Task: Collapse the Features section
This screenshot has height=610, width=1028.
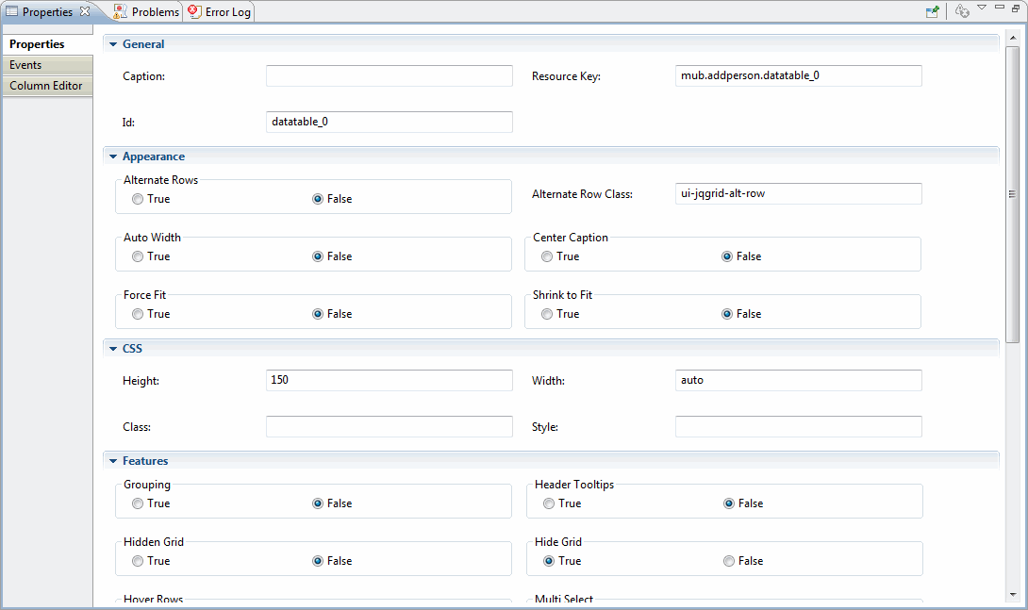Action: 113,461
